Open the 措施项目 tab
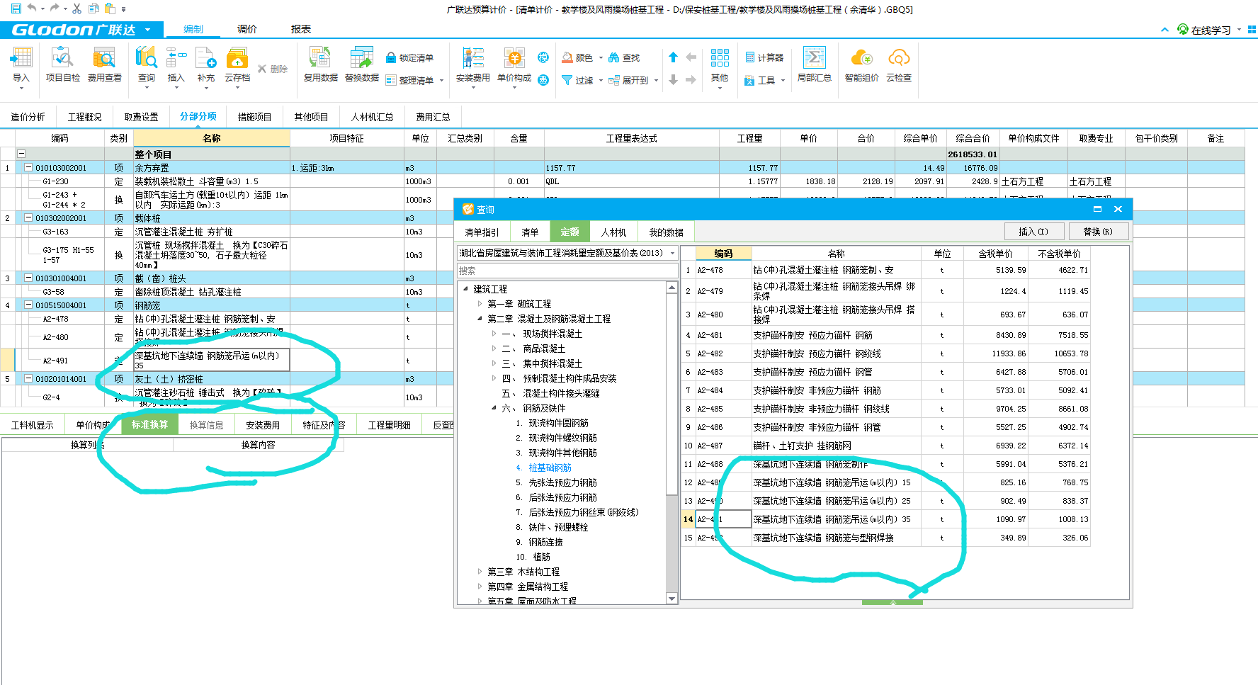This screenshot has height=685, width=1258. (254, 117)
